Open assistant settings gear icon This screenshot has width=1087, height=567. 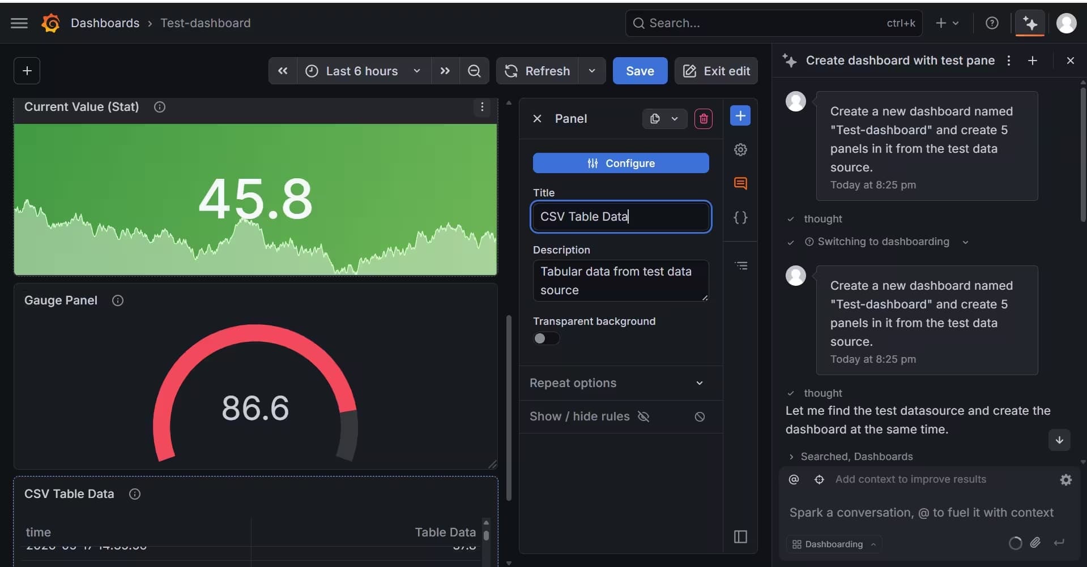[1066, 480]
